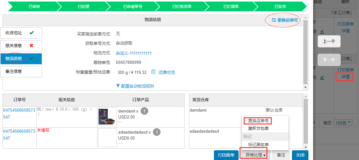Screen dimensions: 359x160
Task: Click the 打印面单 button
Action: [226, 155]
